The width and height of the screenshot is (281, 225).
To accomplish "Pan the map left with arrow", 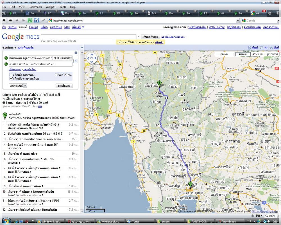I will pos(88,58).
